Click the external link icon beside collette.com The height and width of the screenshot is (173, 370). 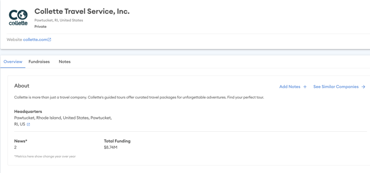49,40
